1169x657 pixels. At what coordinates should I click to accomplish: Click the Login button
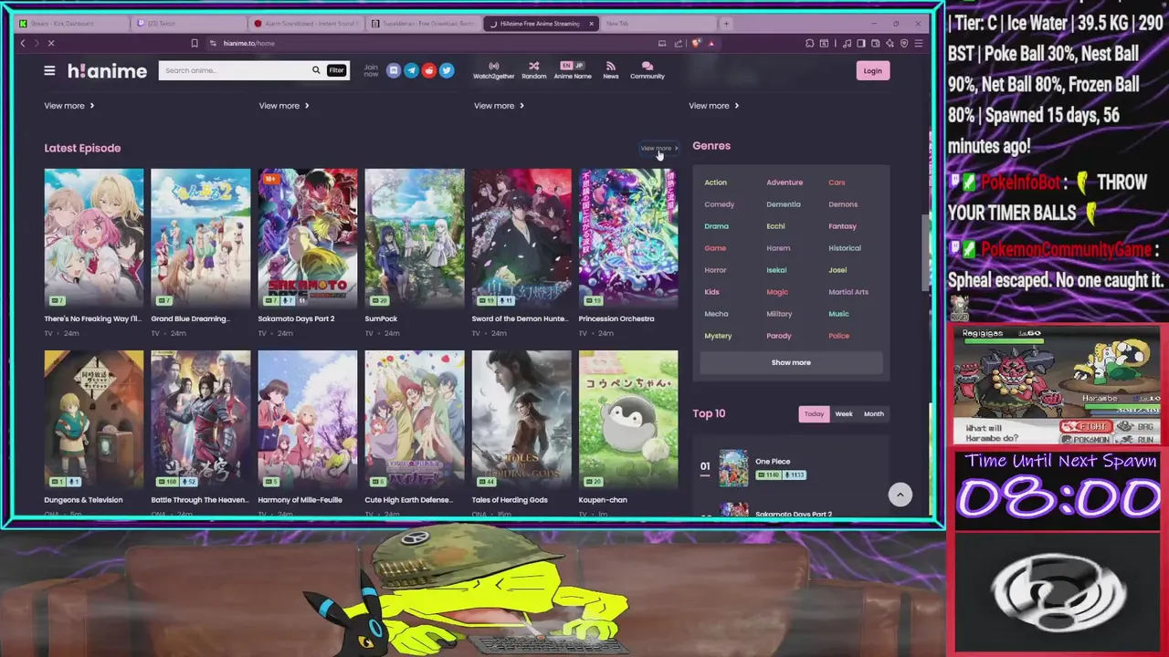tap(872, 70)
